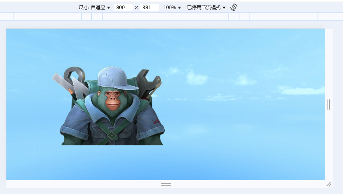Select the widest center segment of the width preset bar
Image resolution: width=343 pixels, height=194 pixels.
coord(166,16)
